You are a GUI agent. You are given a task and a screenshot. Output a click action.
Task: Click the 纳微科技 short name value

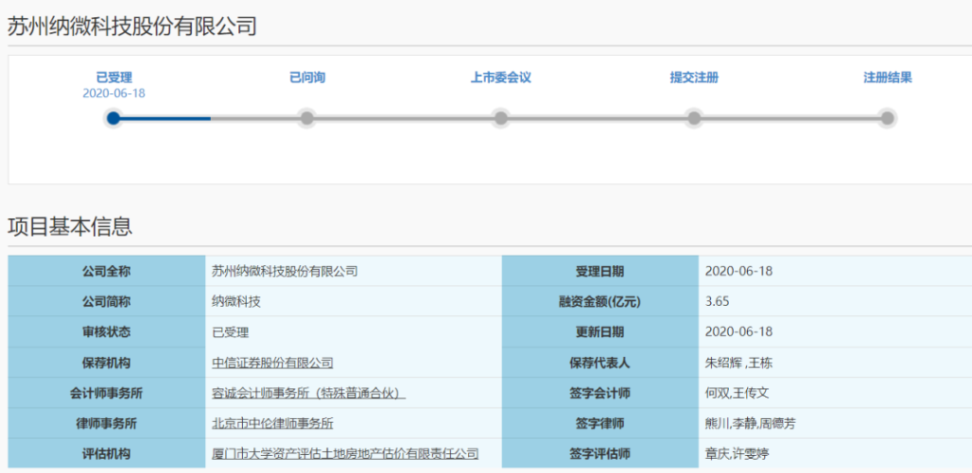(x=236, y=302)
